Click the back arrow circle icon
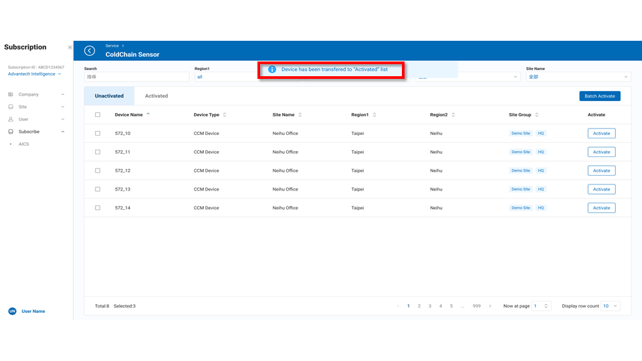 coord(90,51)
